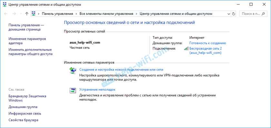Click the 'См. также' heading
The height and width of the screenshot is (128, 271).
16,90
